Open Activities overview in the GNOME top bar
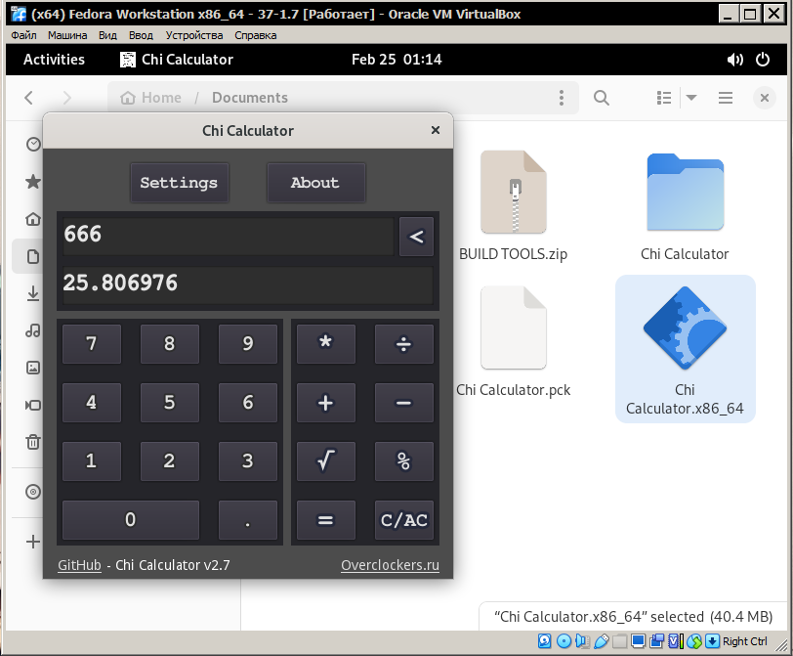 pos(54,60)
